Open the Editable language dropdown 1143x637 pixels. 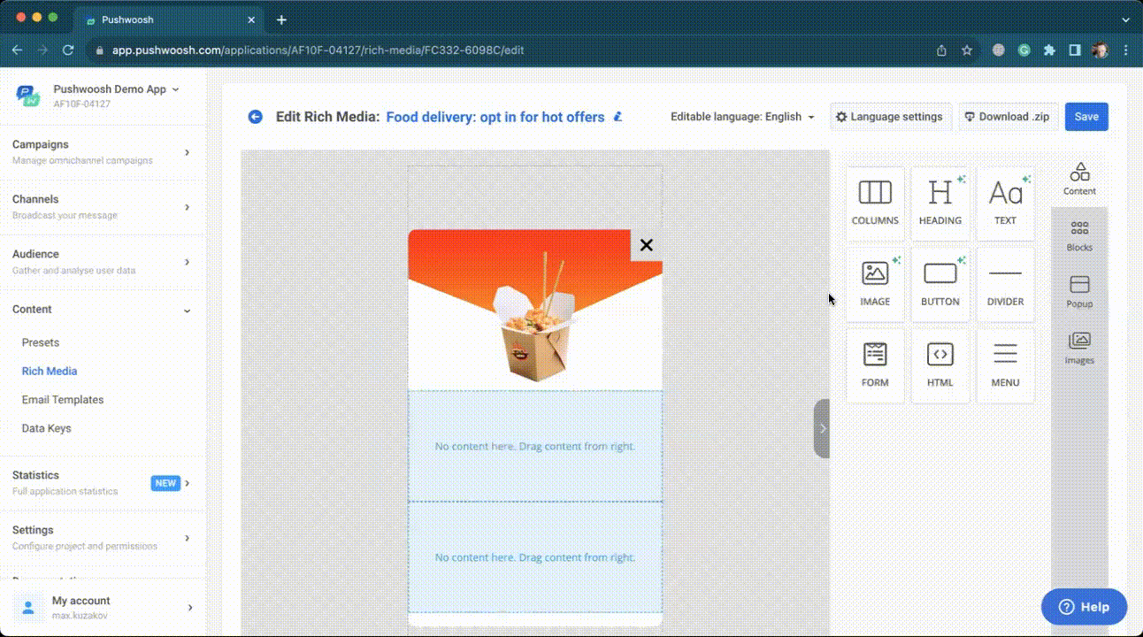tap(742, 117)
